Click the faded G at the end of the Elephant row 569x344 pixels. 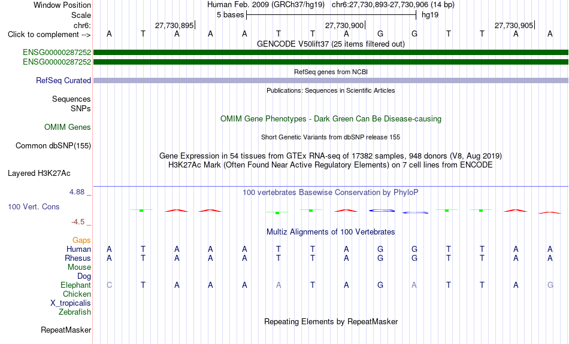(x=550, y=285)
